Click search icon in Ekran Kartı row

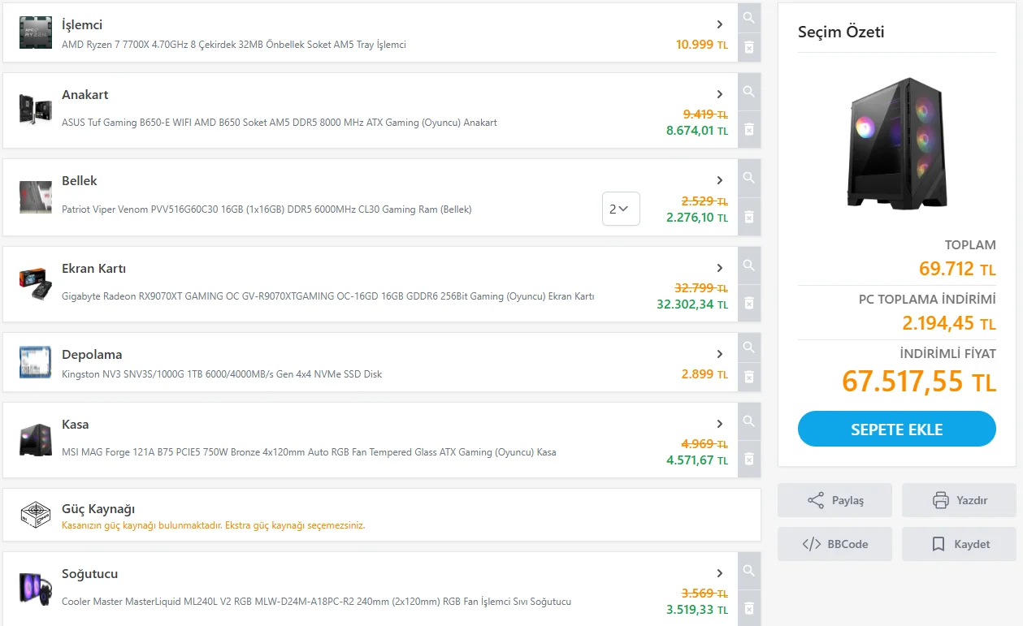click(749, 266)
